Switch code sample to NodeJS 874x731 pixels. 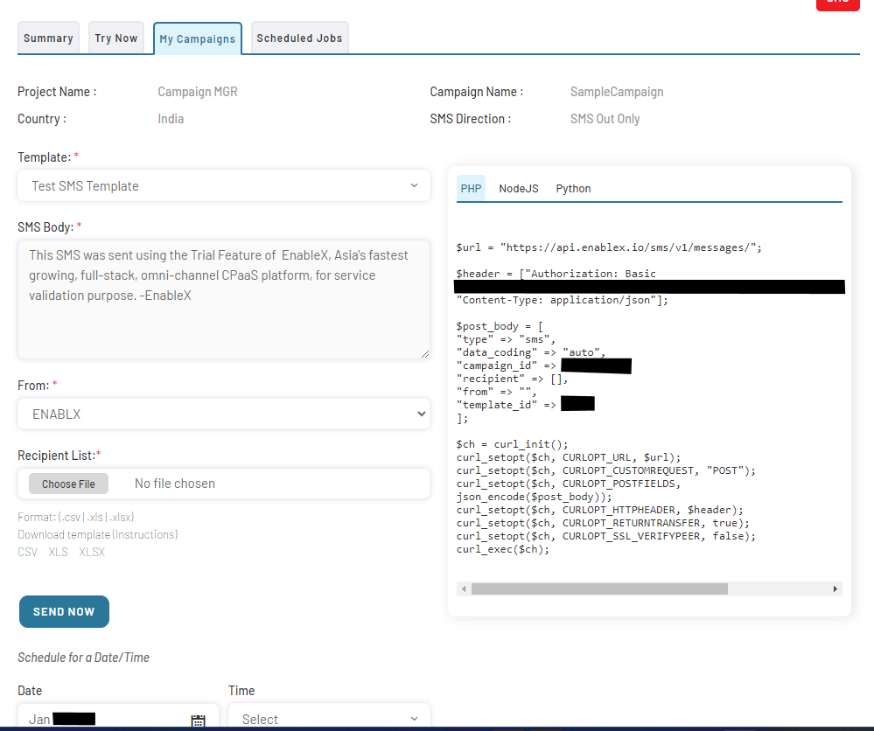click(x=519, y=189)
